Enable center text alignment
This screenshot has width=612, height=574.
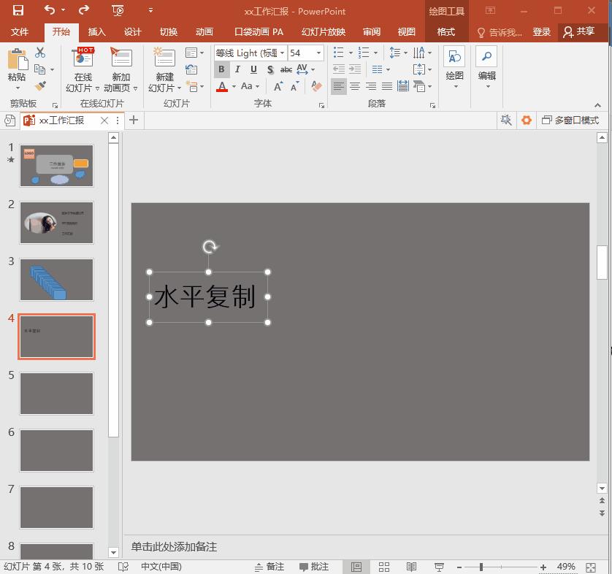354,85
